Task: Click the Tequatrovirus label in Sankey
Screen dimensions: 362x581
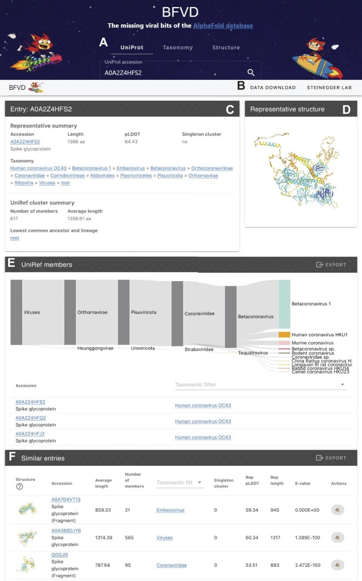Action: tap(252, 353)
